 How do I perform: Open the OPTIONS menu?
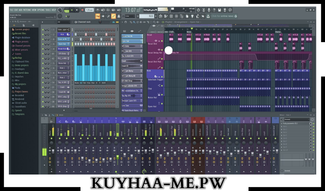[x=41, y=10]
